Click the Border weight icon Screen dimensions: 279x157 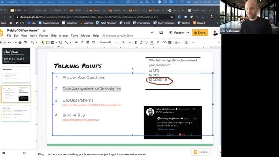coord(88,42)
